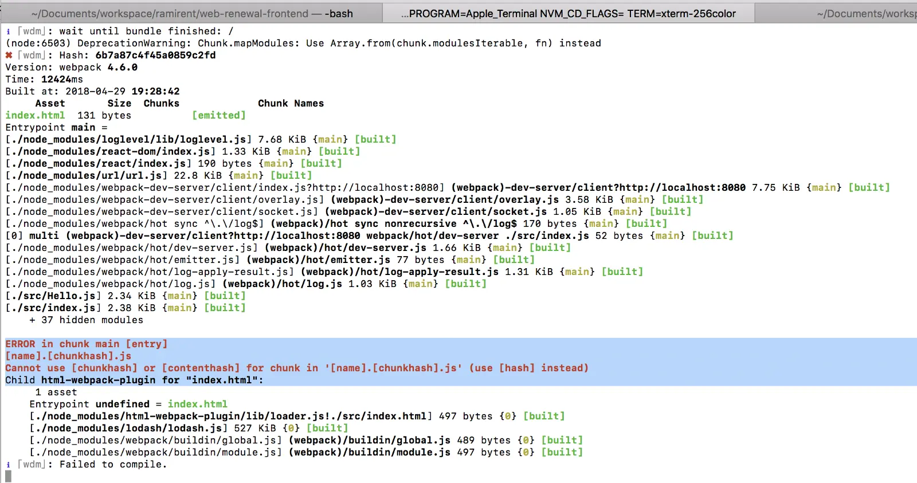Viewport: 917px width, 483px height.
Task: Click the react-dom/index.js module path
Action: pos(111,151)
